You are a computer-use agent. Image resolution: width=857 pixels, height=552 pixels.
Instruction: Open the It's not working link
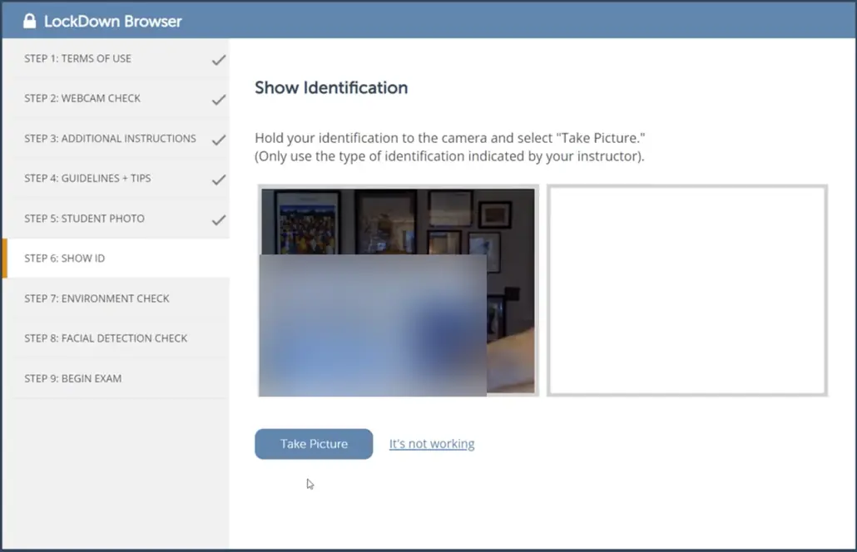click(x=432, y=444)
